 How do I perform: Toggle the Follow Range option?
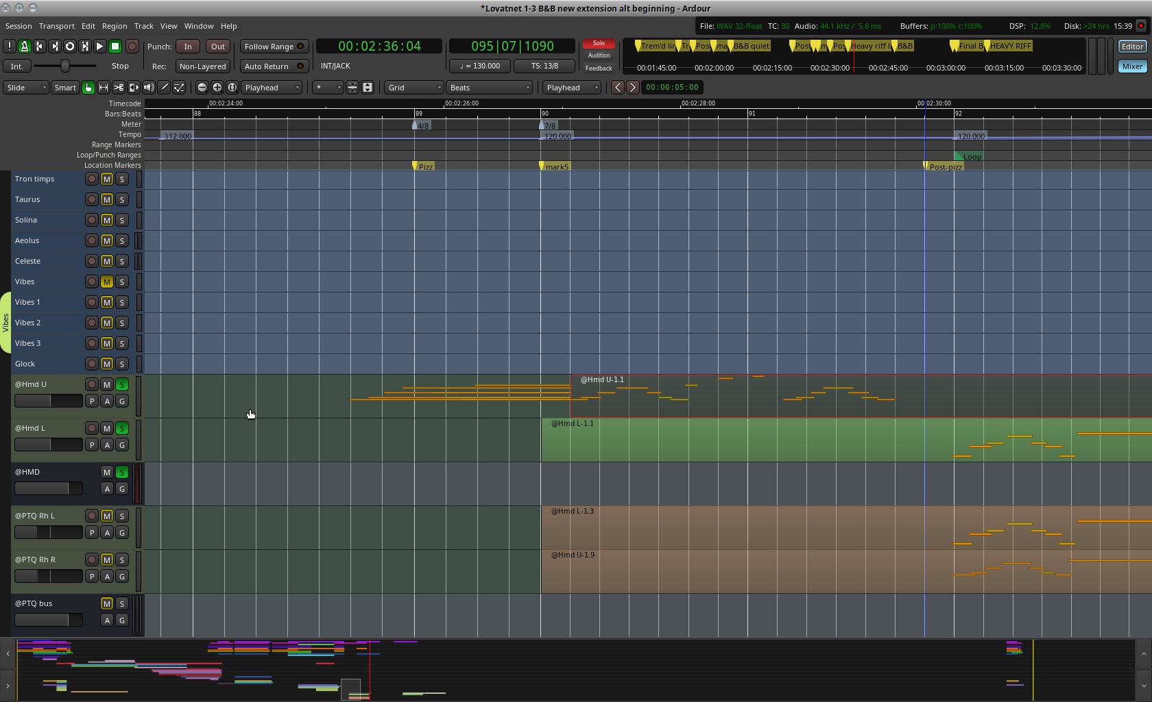pyautogui.click(x=274, y=47)
